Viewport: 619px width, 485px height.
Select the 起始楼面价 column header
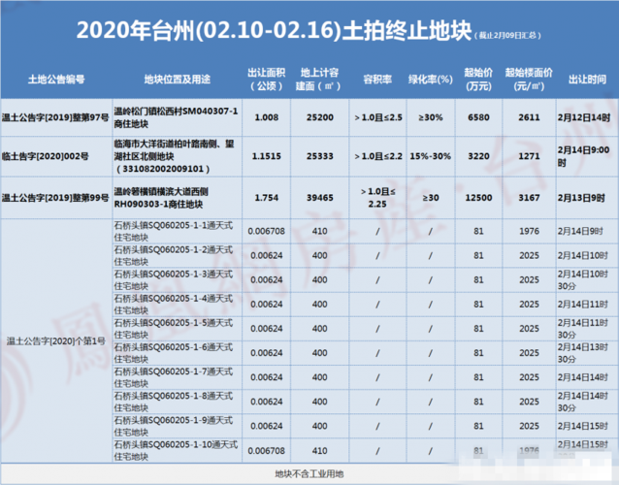point(530,79)
